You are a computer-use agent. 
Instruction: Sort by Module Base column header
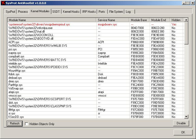point(139,20)
